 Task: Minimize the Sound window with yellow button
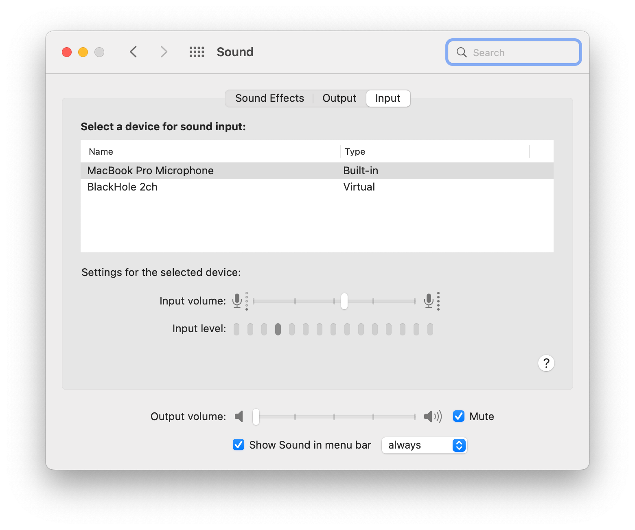point(83,52)
